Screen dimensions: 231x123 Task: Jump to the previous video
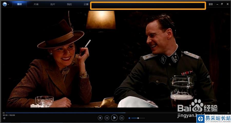click(x=107, y=118)
